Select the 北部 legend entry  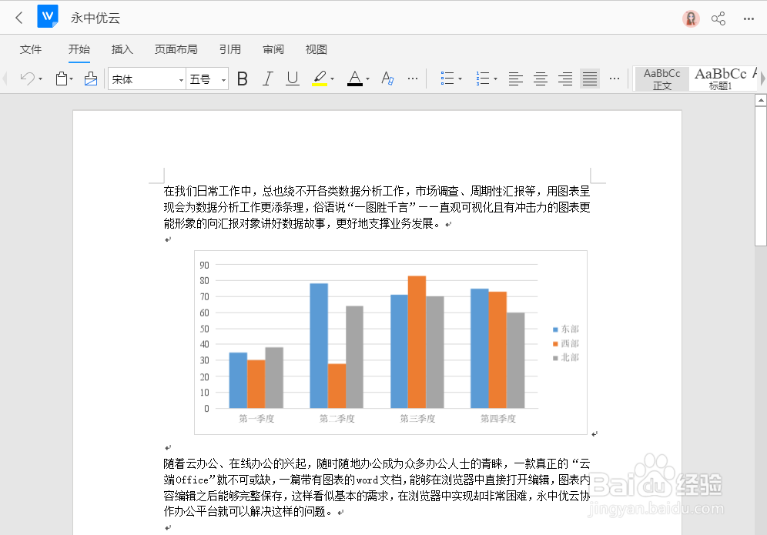[566, 357]
